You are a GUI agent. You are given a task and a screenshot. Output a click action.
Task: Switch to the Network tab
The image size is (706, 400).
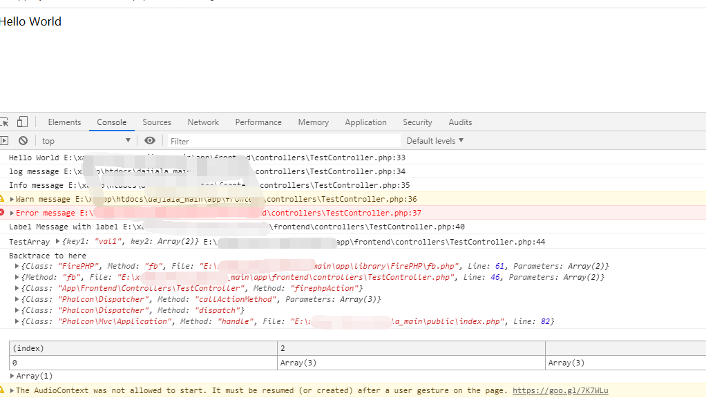[203, 122]
